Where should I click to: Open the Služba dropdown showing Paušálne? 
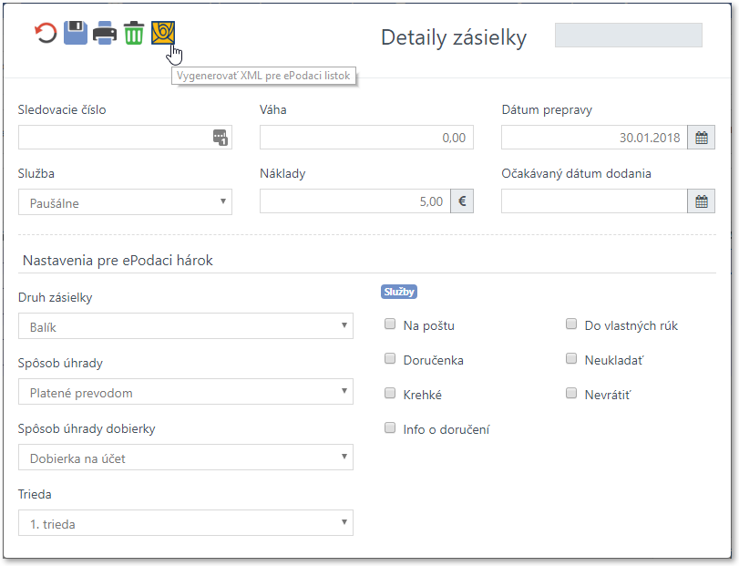pyautogui.click(x=125, y=202)
